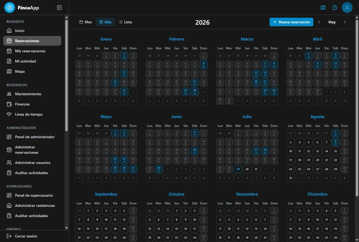Click the Panel de administrador icon
Screen dimensions: 359x242
tap(9, 137)
